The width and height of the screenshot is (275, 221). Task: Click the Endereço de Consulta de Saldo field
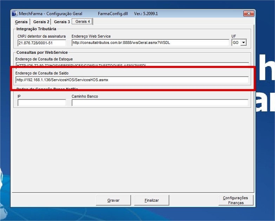[132, 80]
